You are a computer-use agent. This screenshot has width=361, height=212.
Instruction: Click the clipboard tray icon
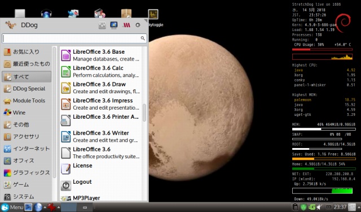coord(295,207)
